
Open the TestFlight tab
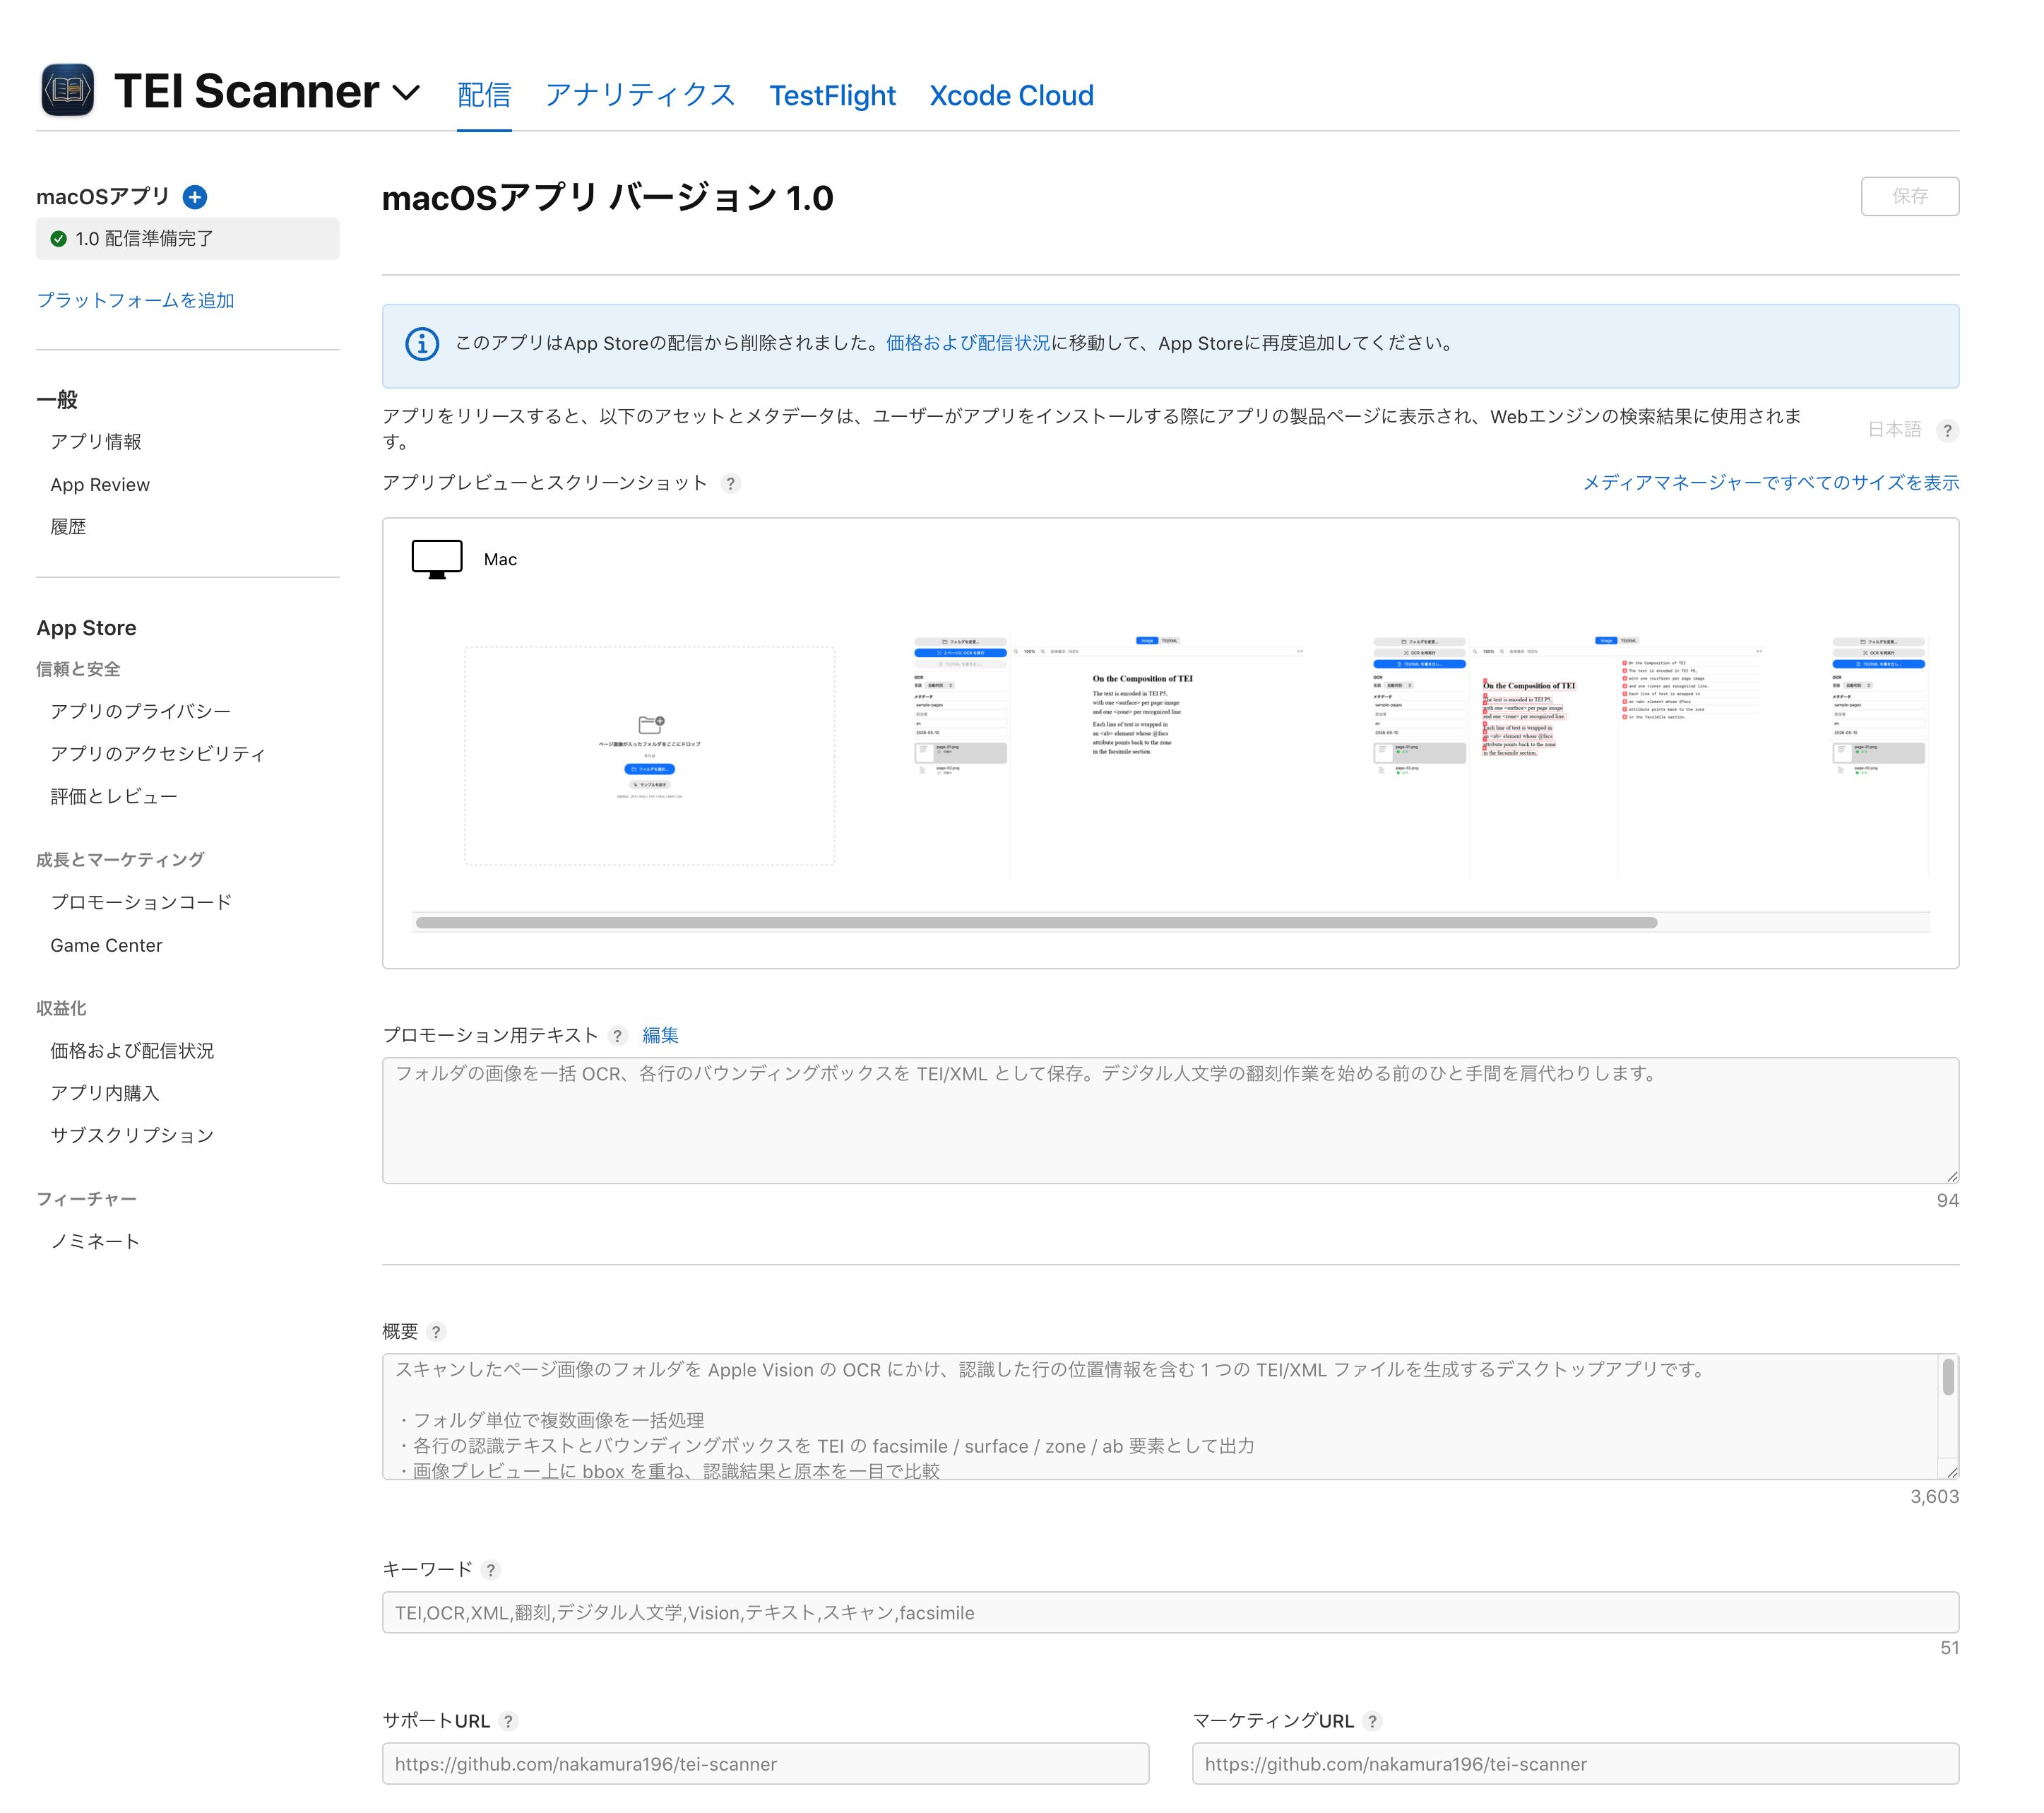pyautogui.click(x=832, y=95)
